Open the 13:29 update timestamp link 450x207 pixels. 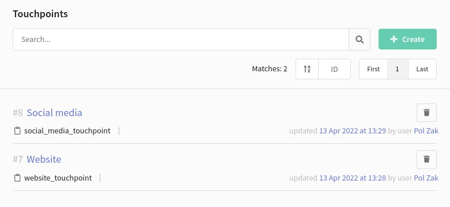pyautogui.click(x=353, y=131)
